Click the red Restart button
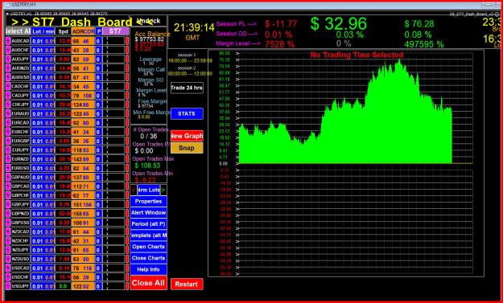503x303 pixels. (187, 284)
